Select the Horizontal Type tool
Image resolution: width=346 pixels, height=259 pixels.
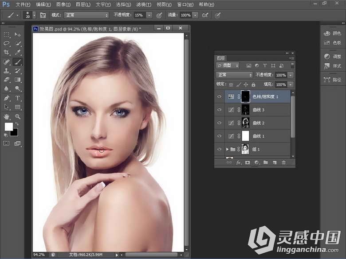pos(18,98)
